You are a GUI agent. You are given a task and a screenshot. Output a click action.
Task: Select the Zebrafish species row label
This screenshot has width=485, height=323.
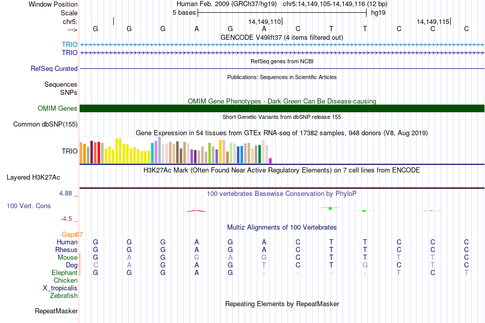(64, 296)
